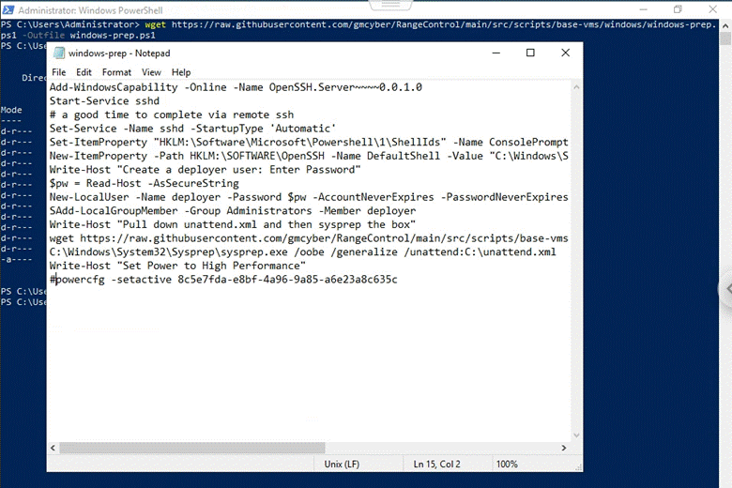732x488 pixels.
Task: Click the sysprep.exe /oobe /generalize line
Action: (x=302, y=252)
